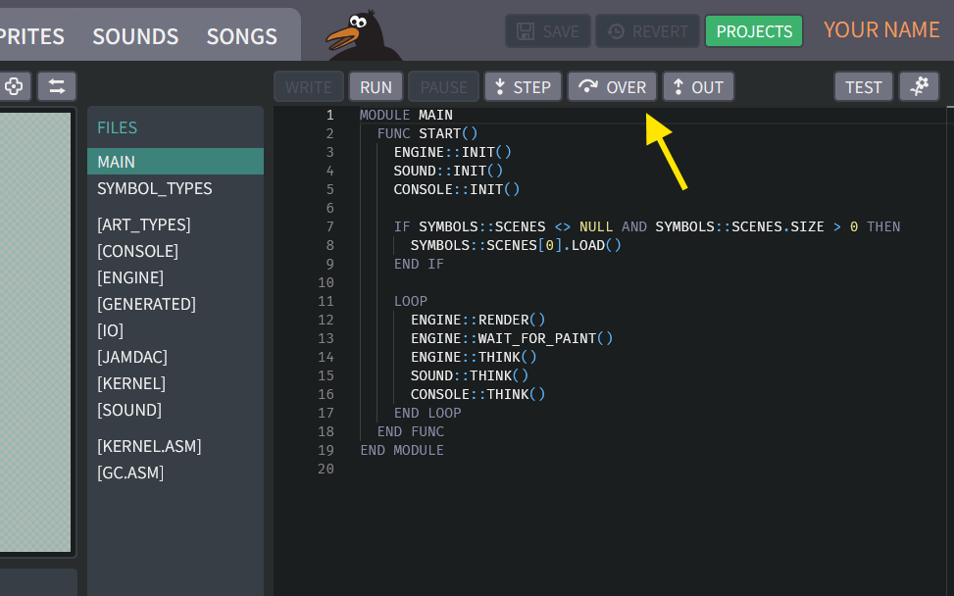The height and width of the screenshot is (596, 954).
Task: Switch to the SOUNDS tab
Action: tap(135, 36)
